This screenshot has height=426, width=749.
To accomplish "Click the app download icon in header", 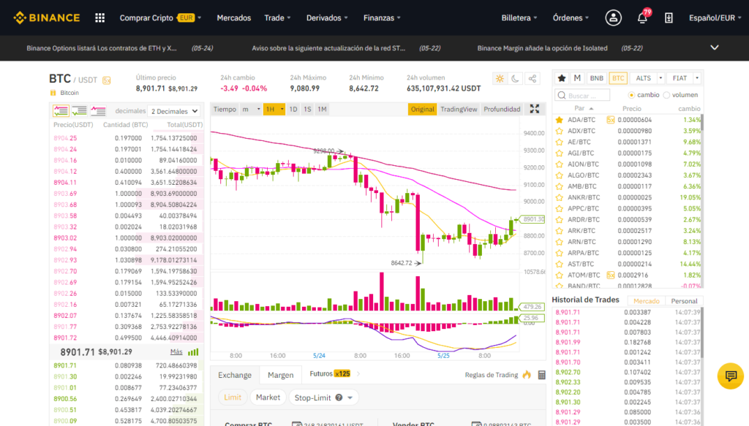I will pos(669,18).
